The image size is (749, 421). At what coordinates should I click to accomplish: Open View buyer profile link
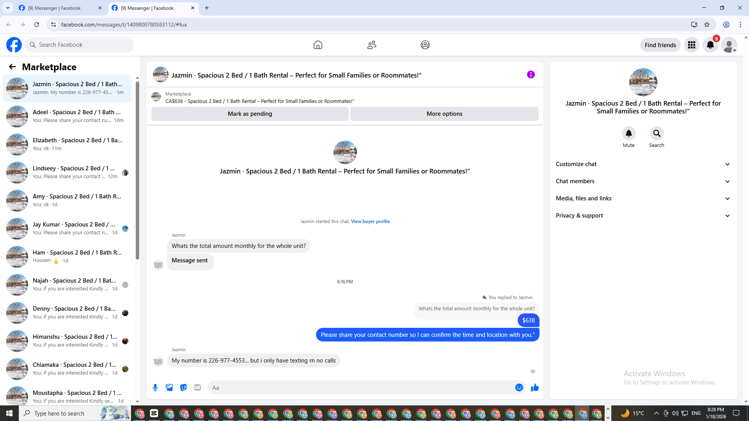(x=370, y=221)
